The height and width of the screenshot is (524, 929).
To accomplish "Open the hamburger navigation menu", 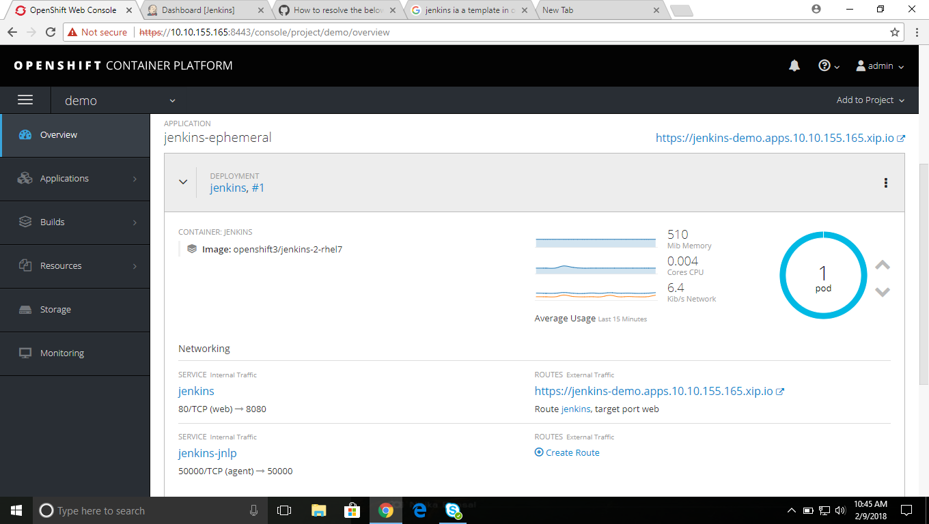I will coord(25,100).
